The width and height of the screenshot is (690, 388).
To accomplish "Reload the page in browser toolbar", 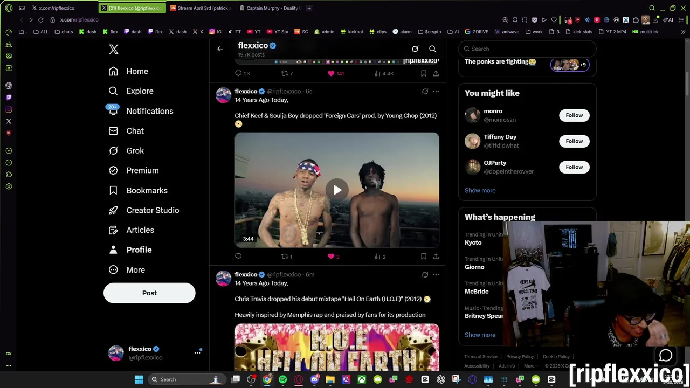I will (x=40, y=20).
